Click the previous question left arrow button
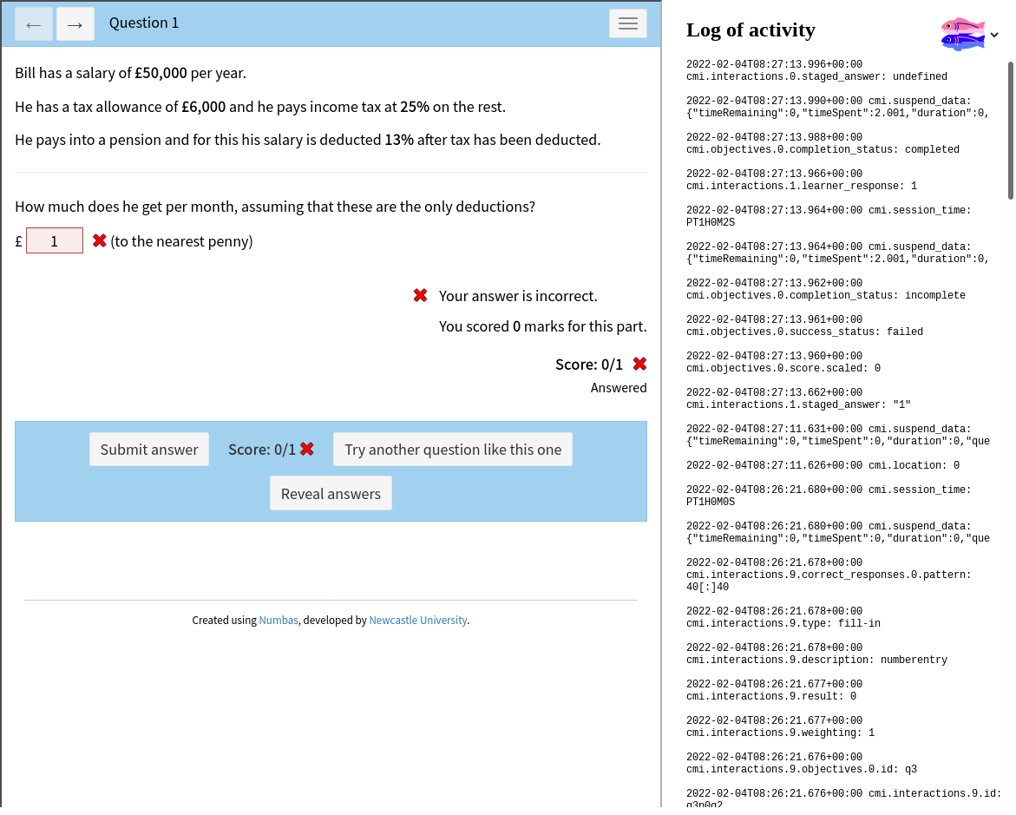Screen dimensions: 1016x815 [34, 24]
